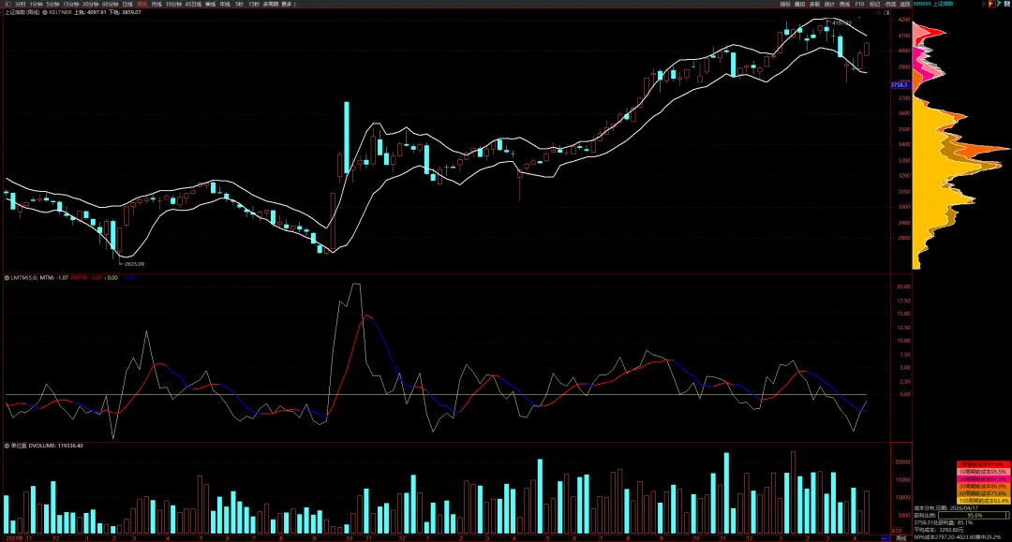1012x542 pixels.
Task: Click the 平均成本 3292.80元 text
Action: tap(938, 530)
